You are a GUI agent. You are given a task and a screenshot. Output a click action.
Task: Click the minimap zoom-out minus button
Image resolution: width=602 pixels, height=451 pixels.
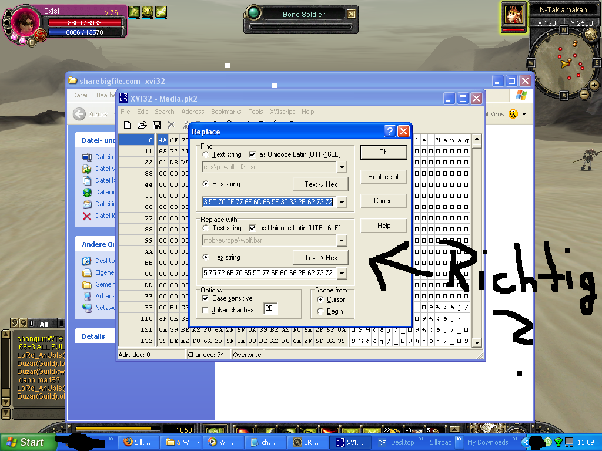pos(584,94)
